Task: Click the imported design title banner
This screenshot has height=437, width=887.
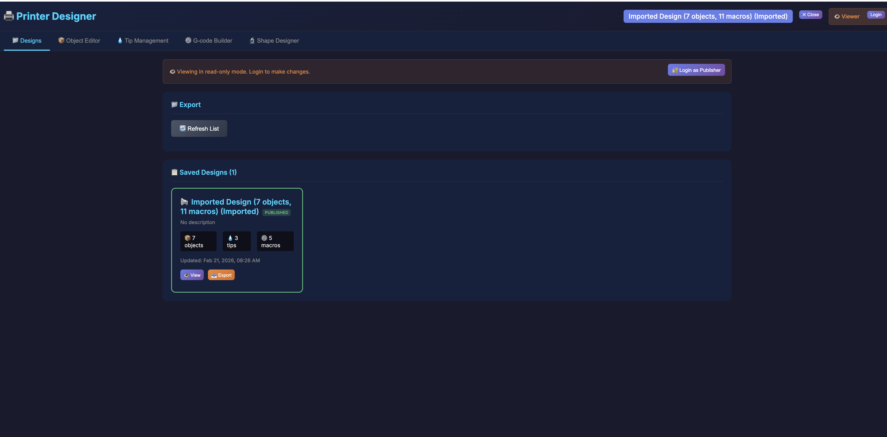Action: pyautogui.click(x=707, y=16)
